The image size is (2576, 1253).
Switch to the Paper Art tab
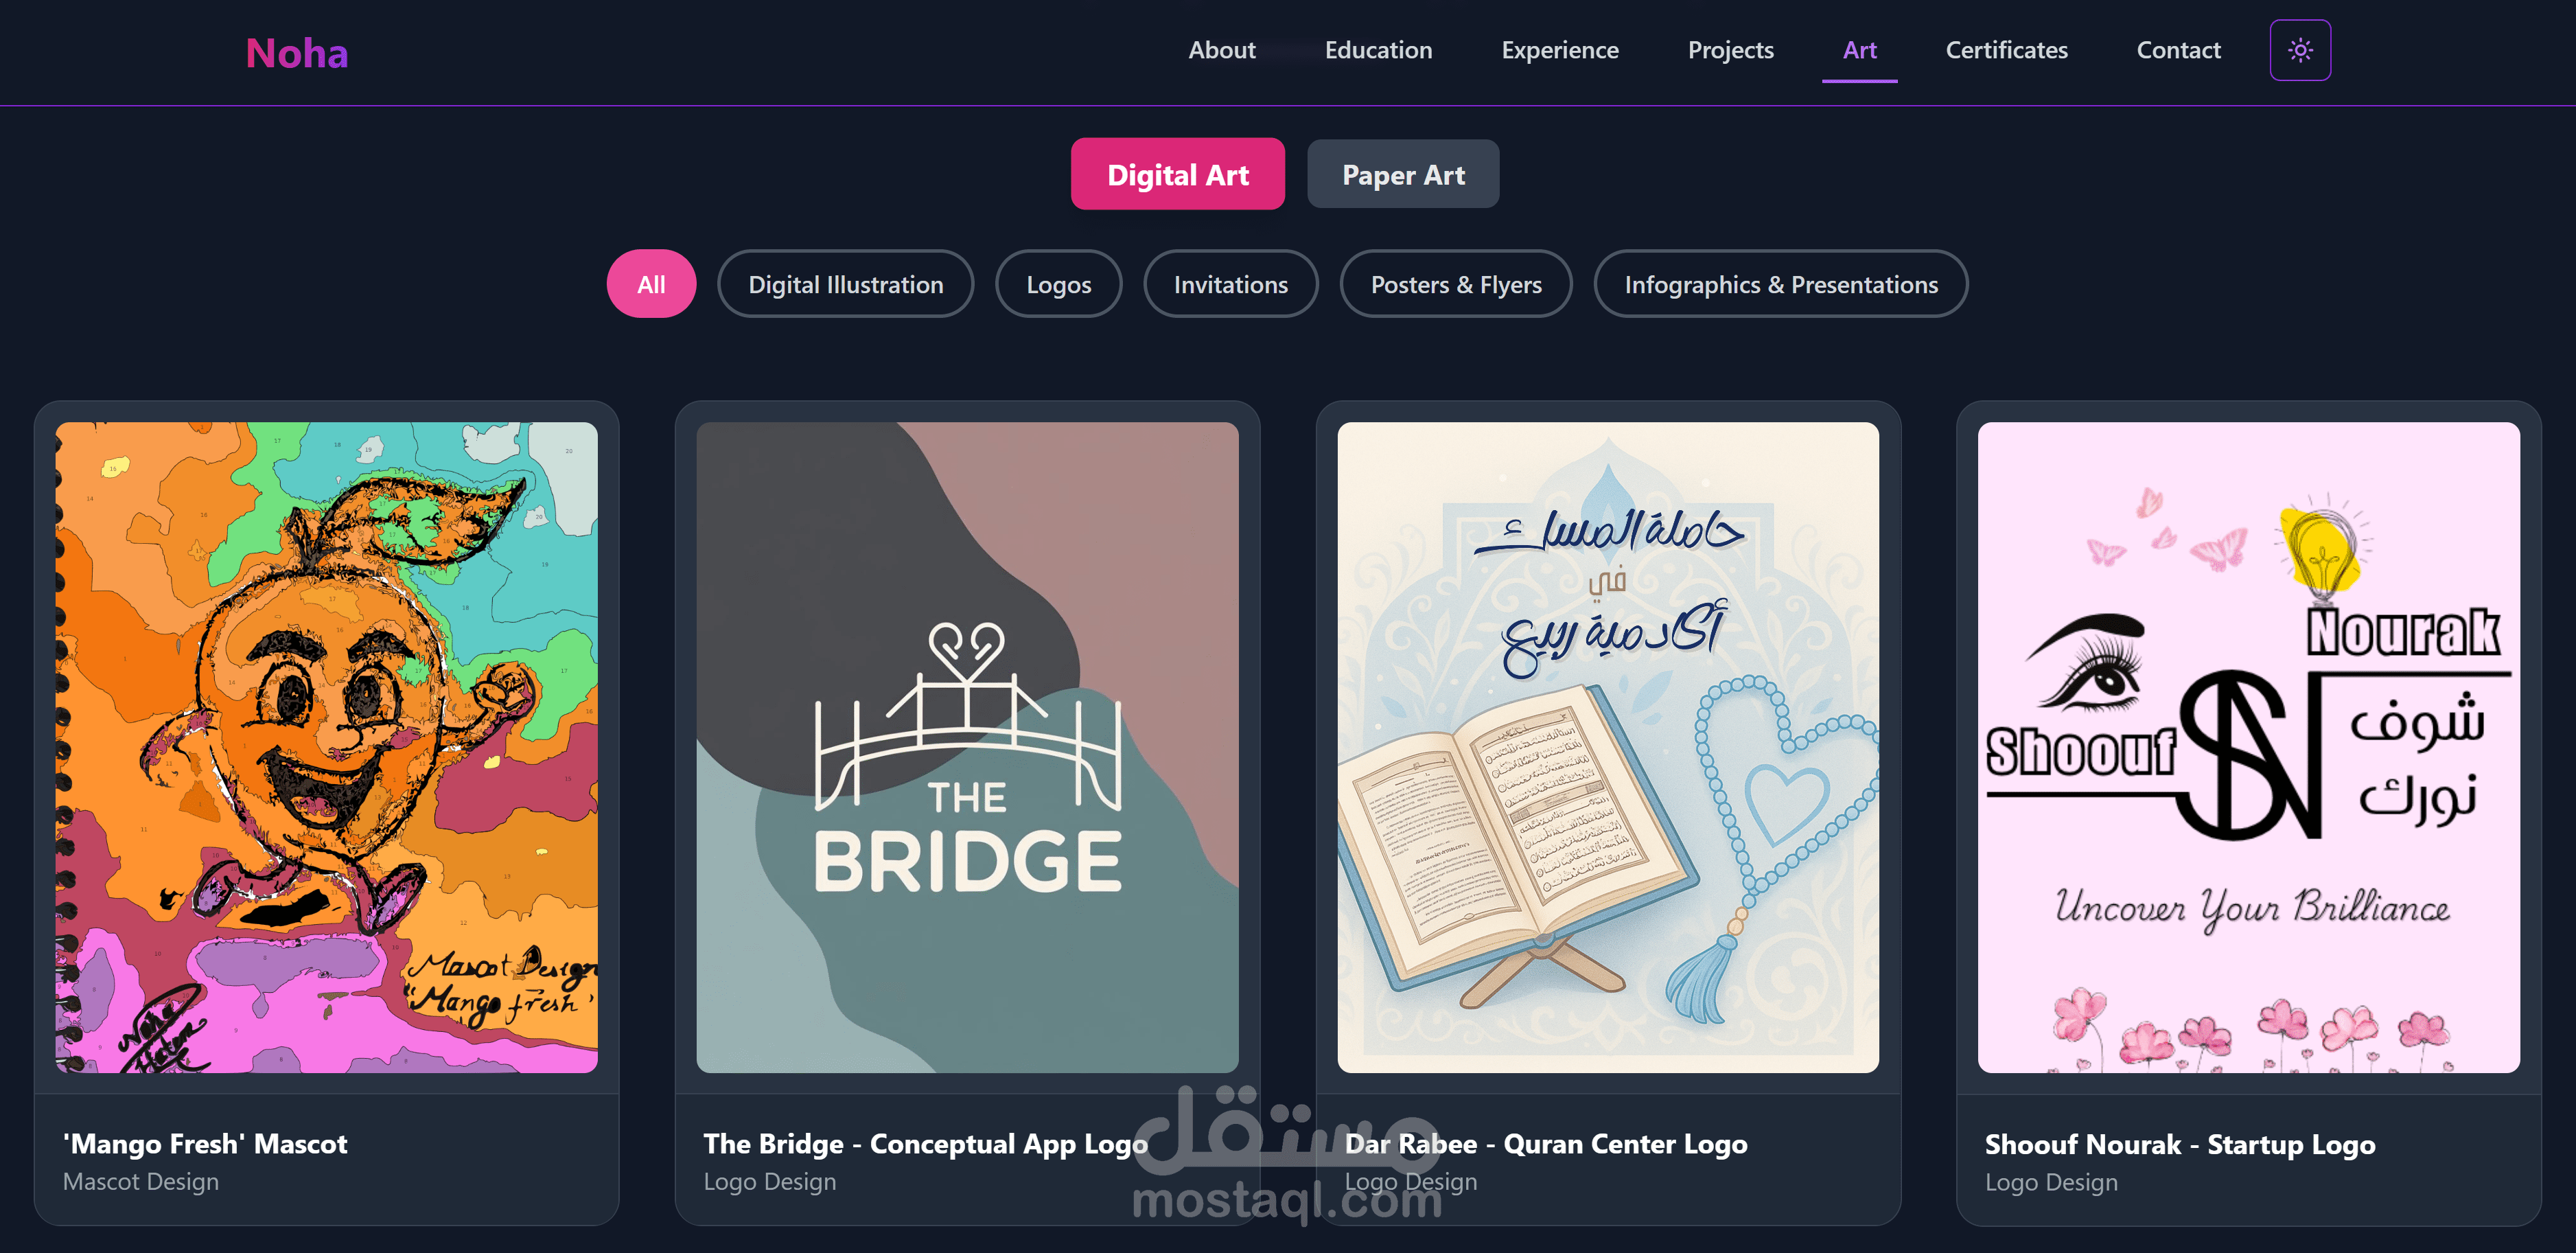[x=1402, y=174]
